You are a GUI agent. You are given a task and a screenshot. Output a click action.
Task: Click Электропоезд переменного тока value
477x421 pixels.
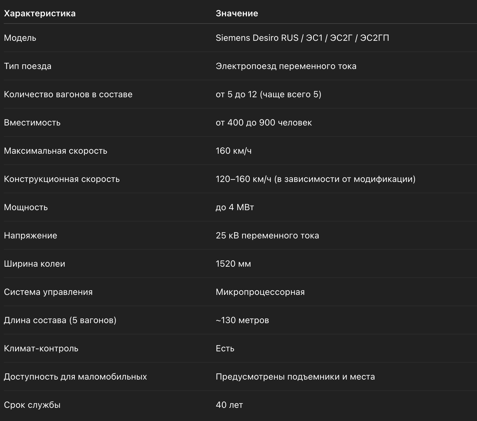coord(286,66)
